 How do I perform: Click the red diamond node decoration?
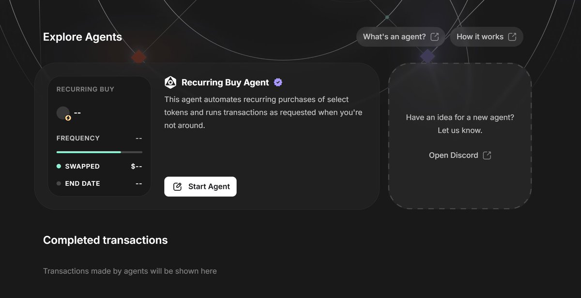click(x=138, y=57)
